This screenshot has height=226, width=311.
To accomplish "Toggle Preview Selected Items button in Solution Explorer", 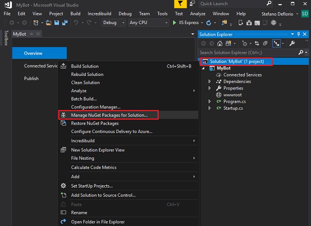I will pos(277,44).
